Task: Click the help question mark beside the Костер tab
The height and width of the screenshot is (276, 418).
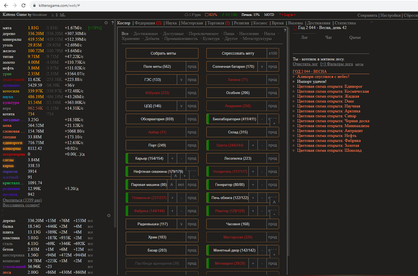Action: (112, 23)
